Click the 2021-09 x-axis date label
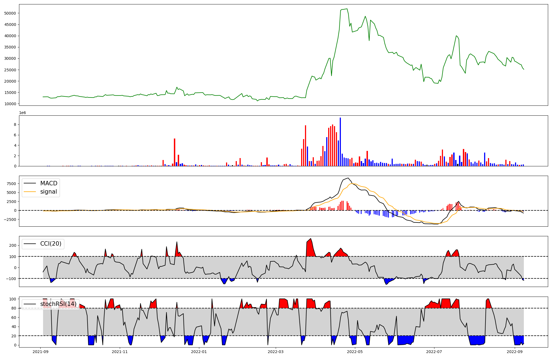Screen dimensions: 552x358 [x=41, y=352]
